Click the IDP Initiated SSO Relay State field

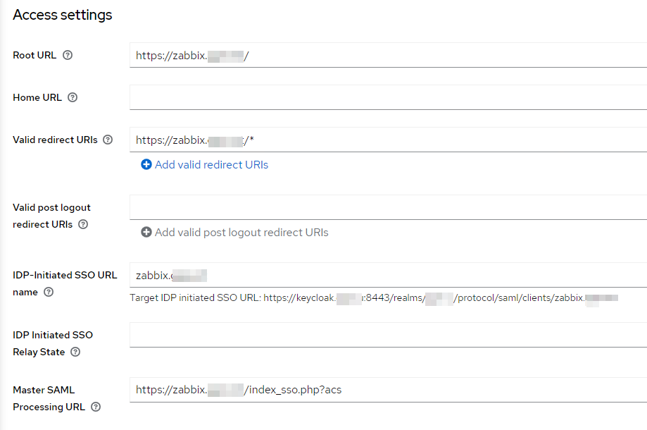pos(387,335)
